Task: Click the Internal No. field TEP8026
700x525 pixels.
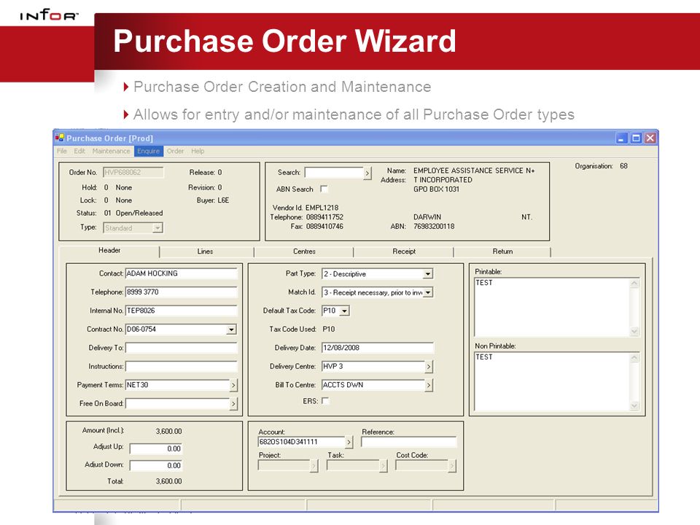Action: click(x=182, y=311)
